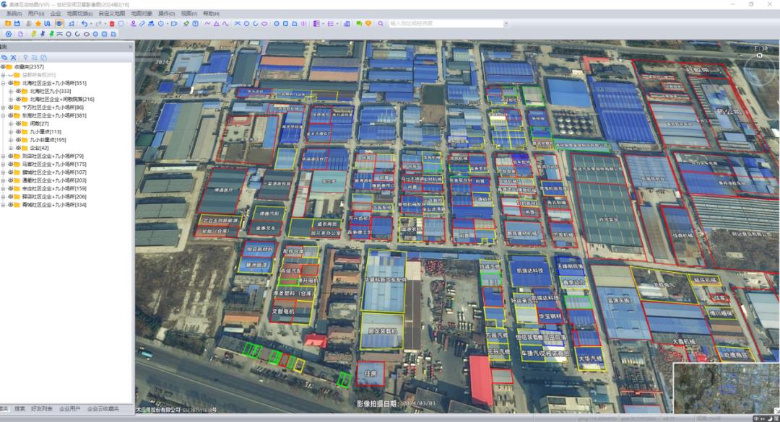Select the 企业[42] folder in tree

tap(39, 148)
